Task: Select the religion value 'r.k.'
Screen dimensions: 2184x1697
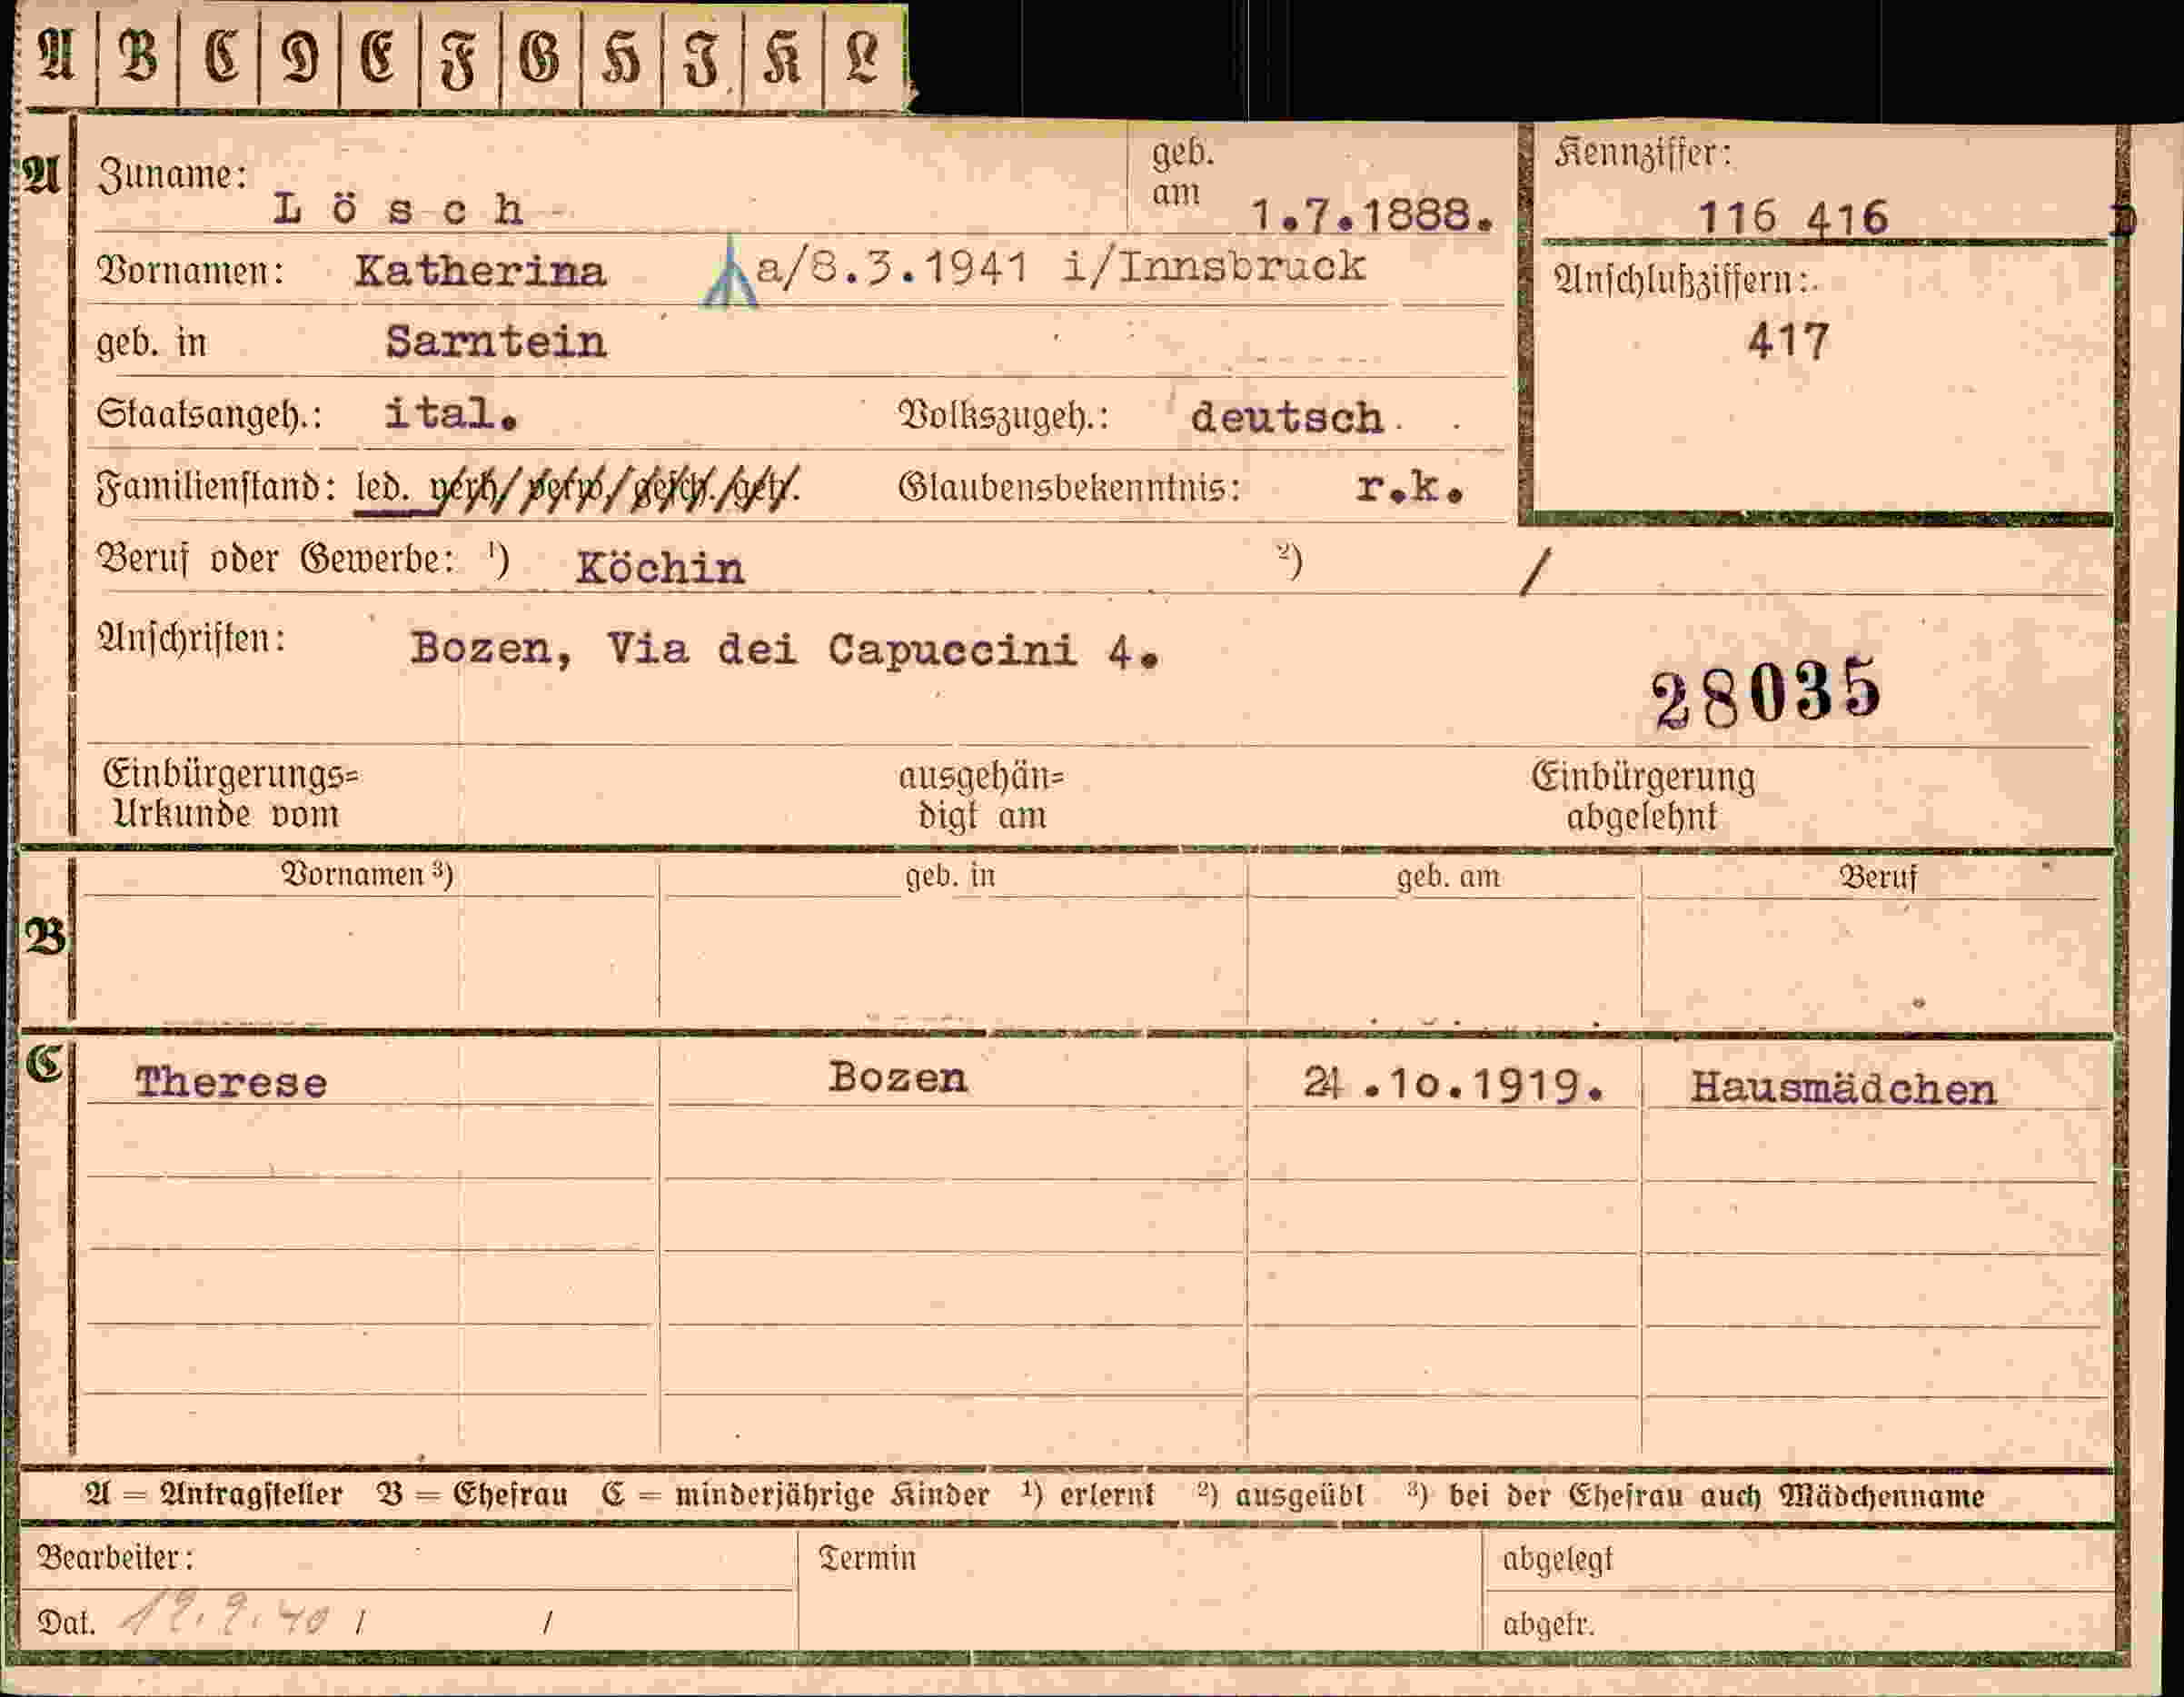Action: tap(1410, 487)
